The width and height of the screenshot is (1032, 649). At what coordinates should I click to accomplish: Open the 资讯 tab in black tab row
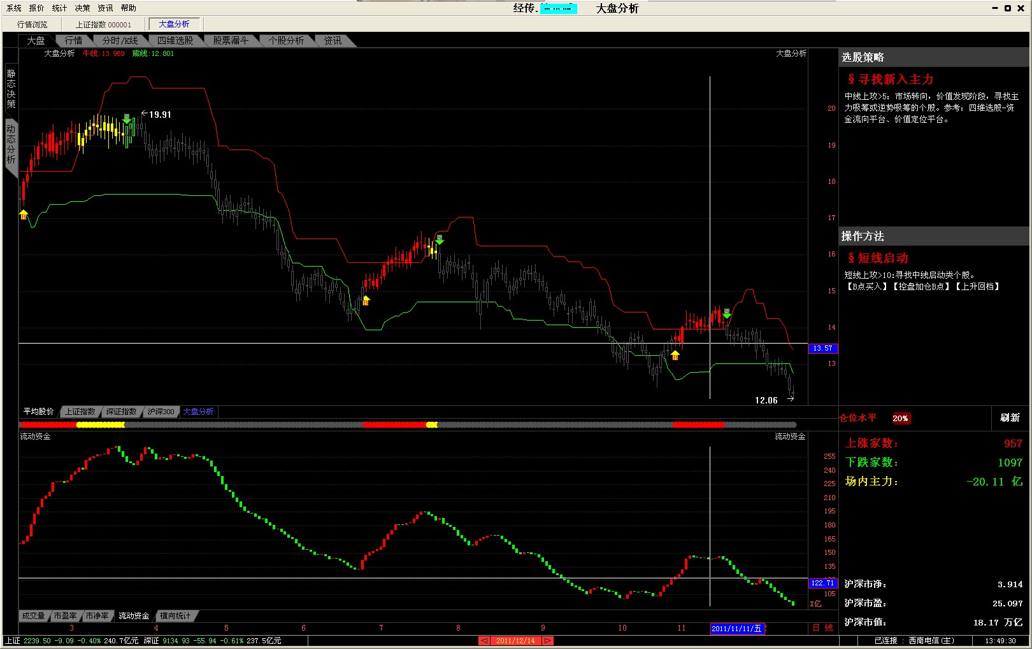coord(333,41)
